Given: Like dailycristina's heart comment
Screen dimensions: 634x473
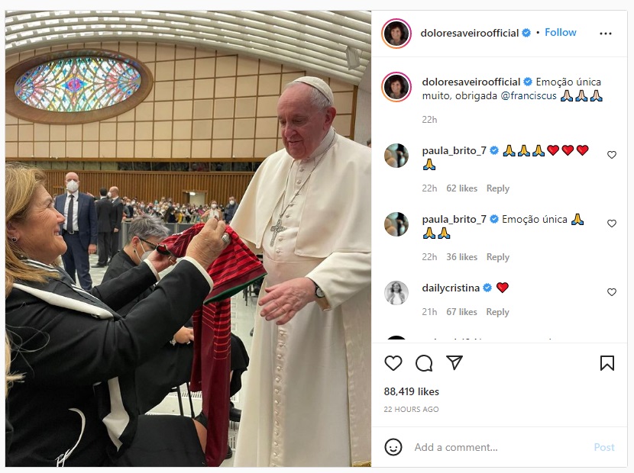Looking at the screenshot, I should 612,292.
